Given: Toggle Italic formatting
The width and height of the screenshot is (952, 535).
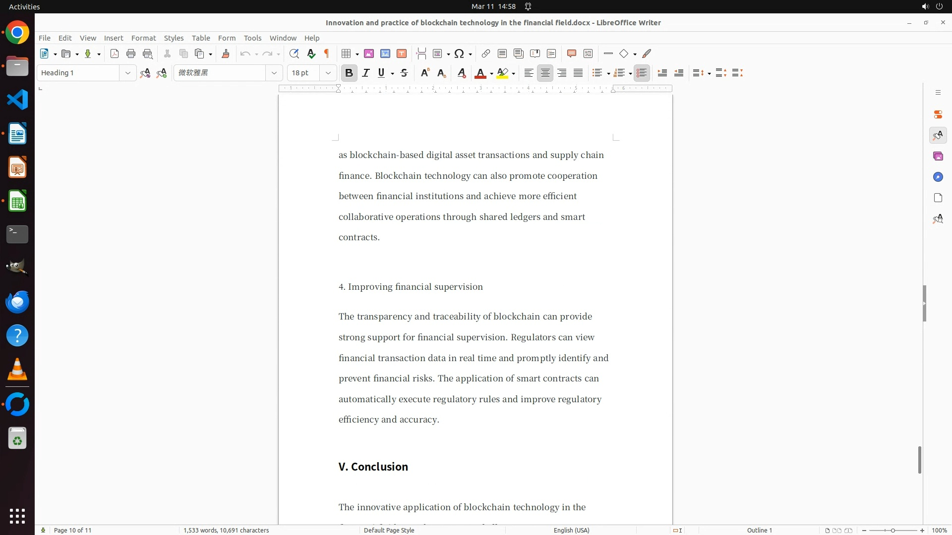Looking at the screenshot, I should pos(366,73).
